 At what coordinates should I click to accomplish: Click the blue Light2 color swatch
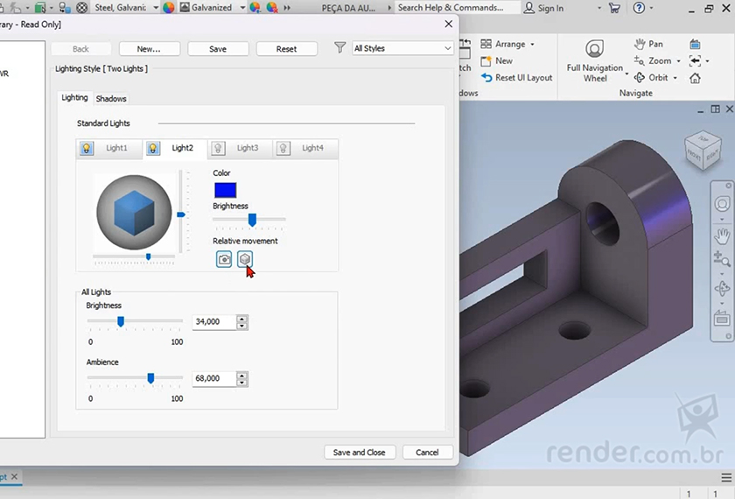pos(225,190)
